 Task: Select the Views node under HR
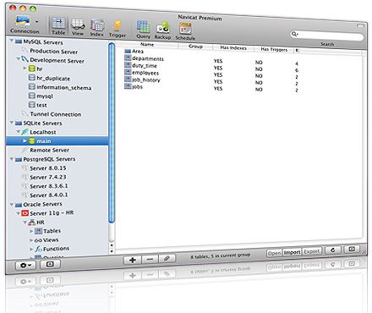pos(50,240)
